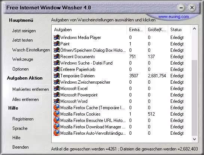Click the Microsoft Excel row icon
This screenshot has width=204, height=155.
(57, 89)
